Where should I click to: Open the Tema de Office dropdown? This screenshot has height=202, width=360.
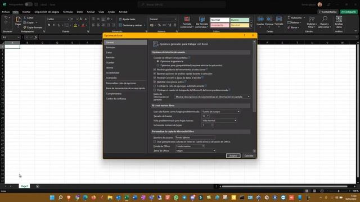coord(195,151)
